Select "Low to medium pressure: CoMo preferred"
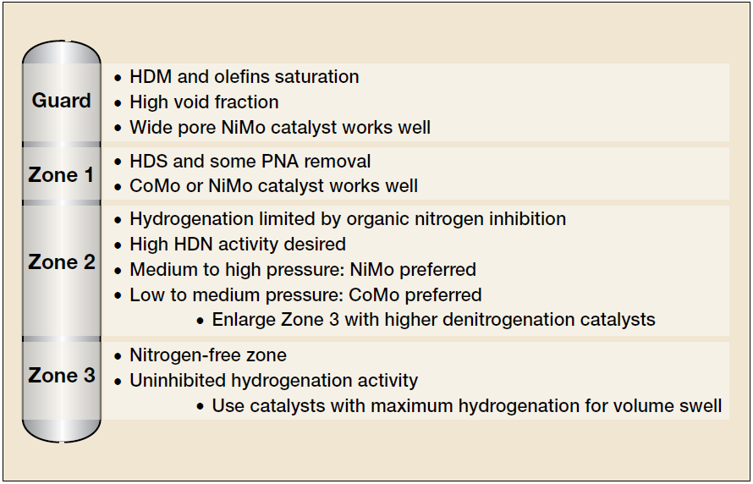The height and width of the screenshot is (484, 753). (305, 295)
